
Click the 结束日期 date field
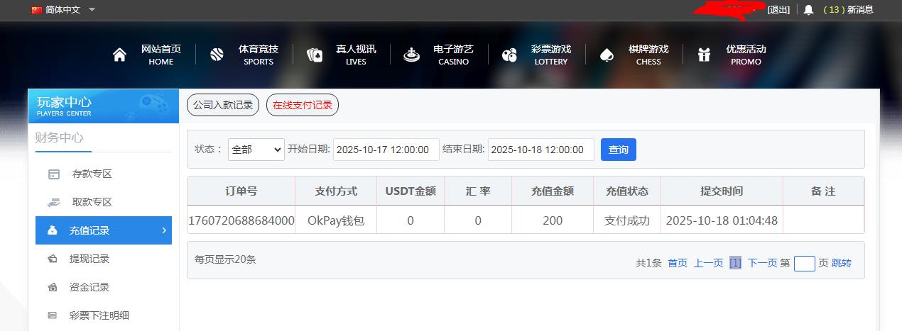(x=541, y=150)
